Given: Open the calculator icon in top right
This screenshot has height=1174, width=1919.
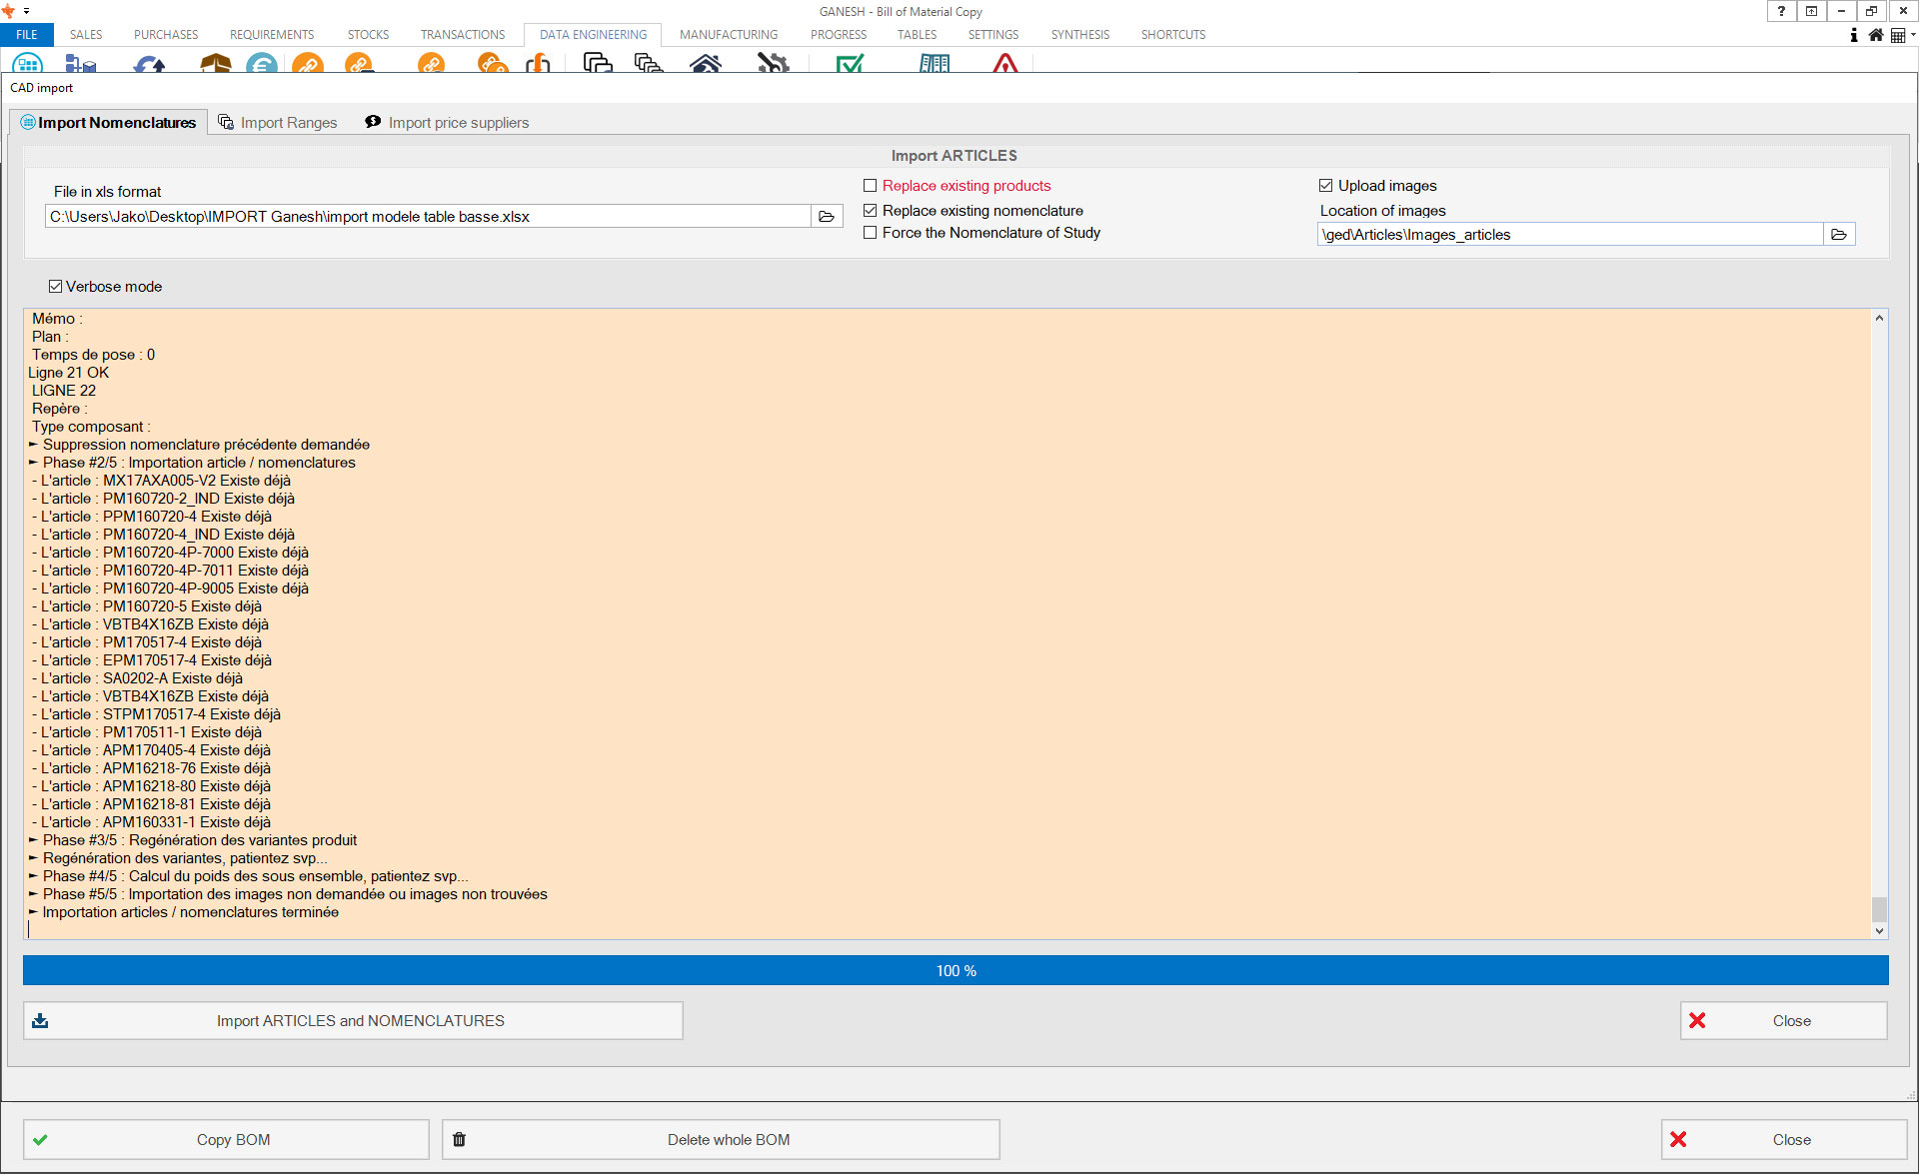Looking at the screenshot, I should point(1897,35).
